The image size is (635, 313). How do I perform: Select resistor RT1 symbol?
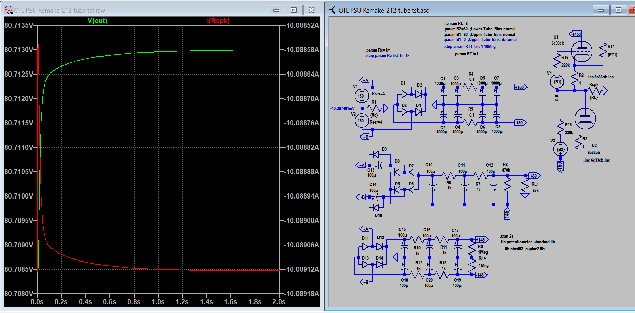click(x=603, y=50)
